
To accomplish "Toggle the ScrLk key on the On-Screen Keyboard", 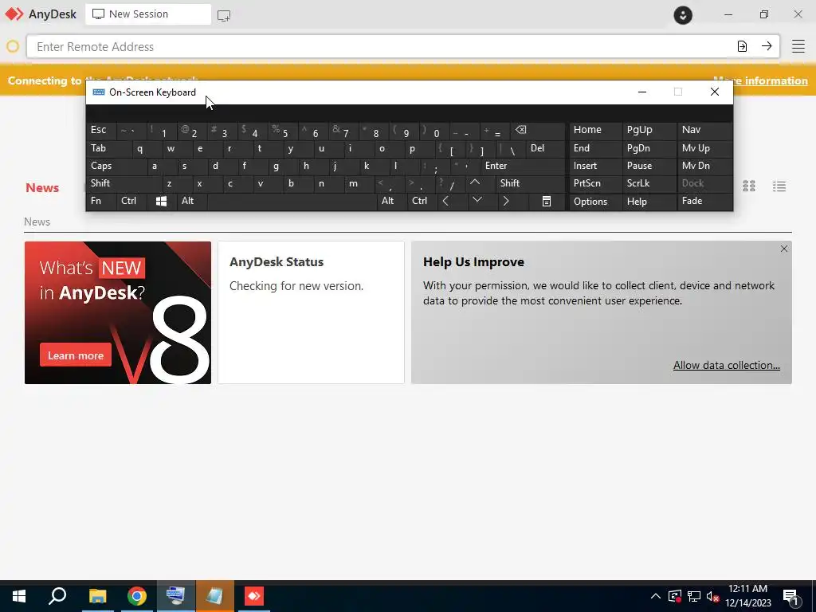I will tap(649, 183).
